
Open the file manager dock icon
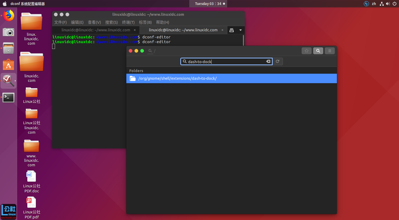[x=8, y=48]
